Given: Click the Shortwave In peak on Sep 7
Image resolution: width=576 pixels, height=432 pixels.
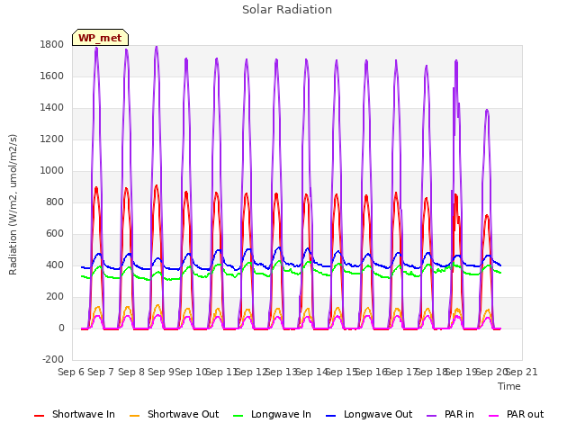Looking at the screenshot, I should tap(96, 188).
